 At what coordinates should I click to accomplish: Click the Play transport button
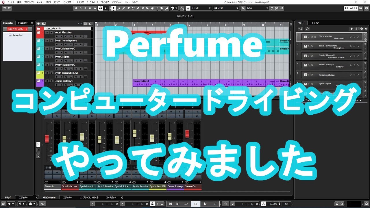pyautogui.click(x=205, y=204)
